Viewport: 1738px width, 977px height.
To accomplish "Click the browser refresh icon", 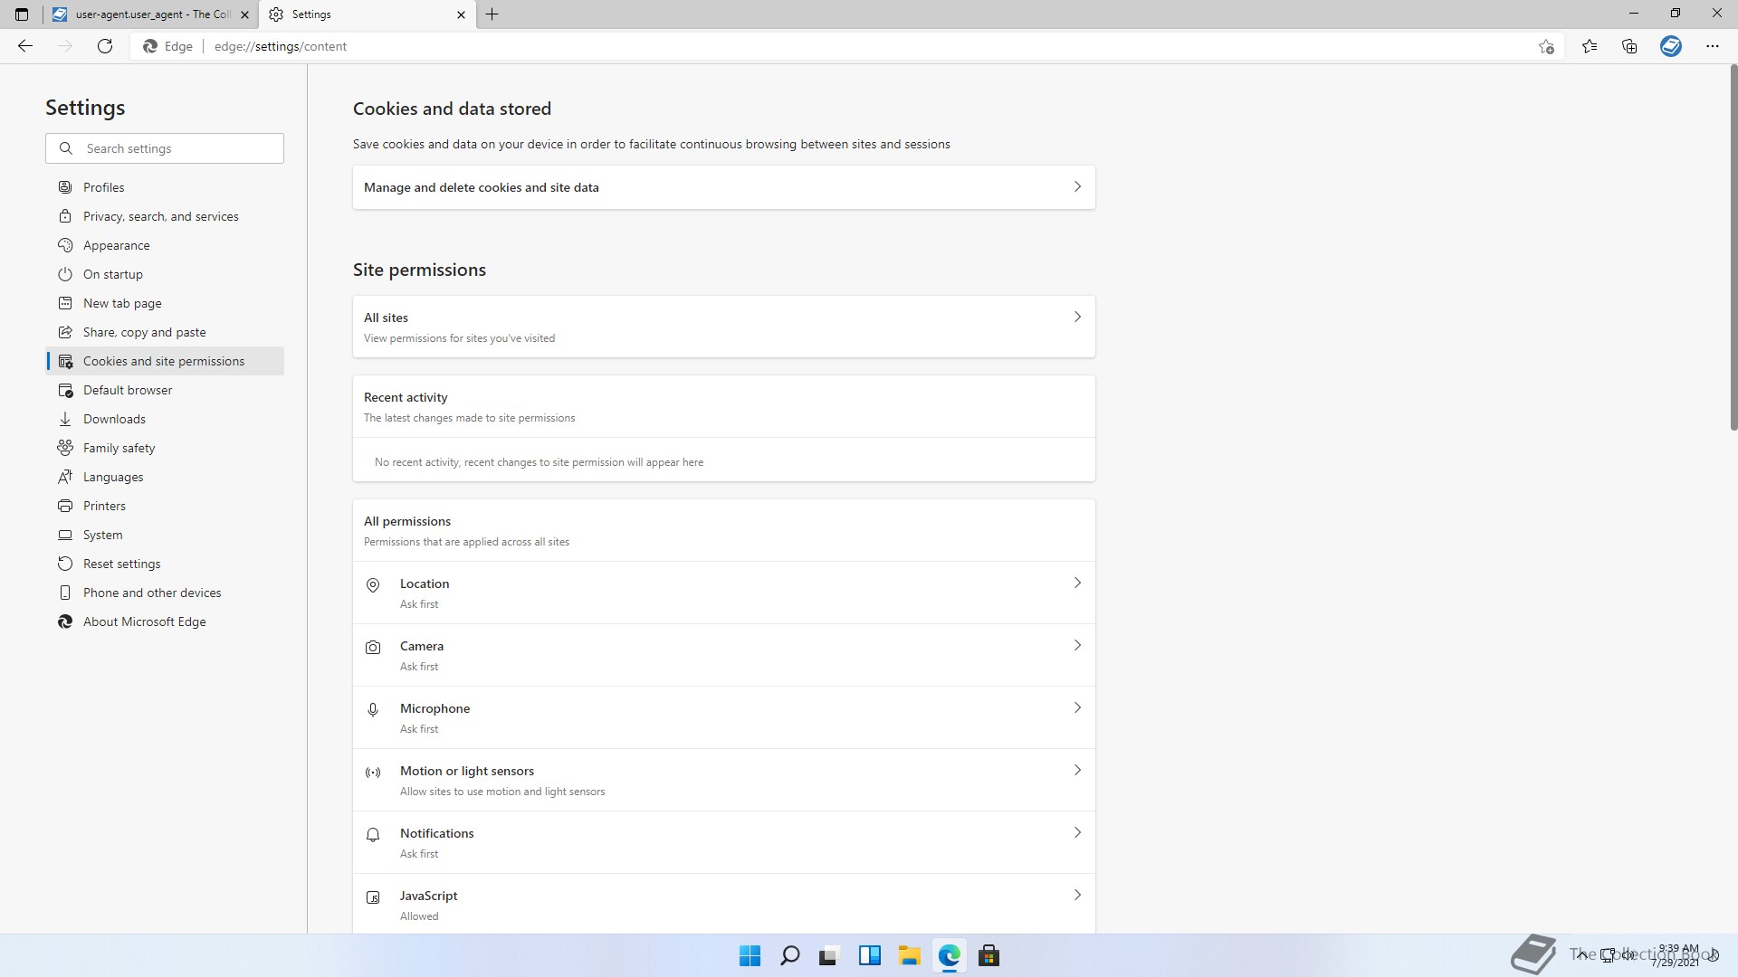I will tap(105, 46).
